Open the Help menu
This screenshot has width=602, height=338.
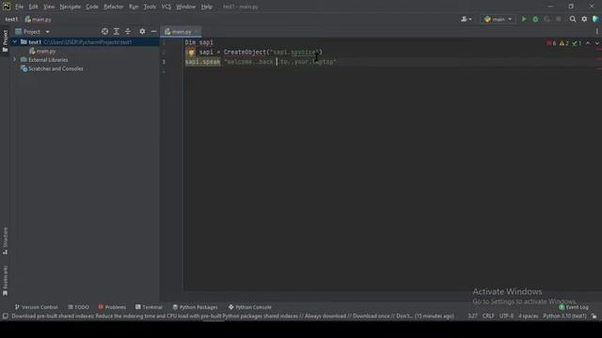207,7
